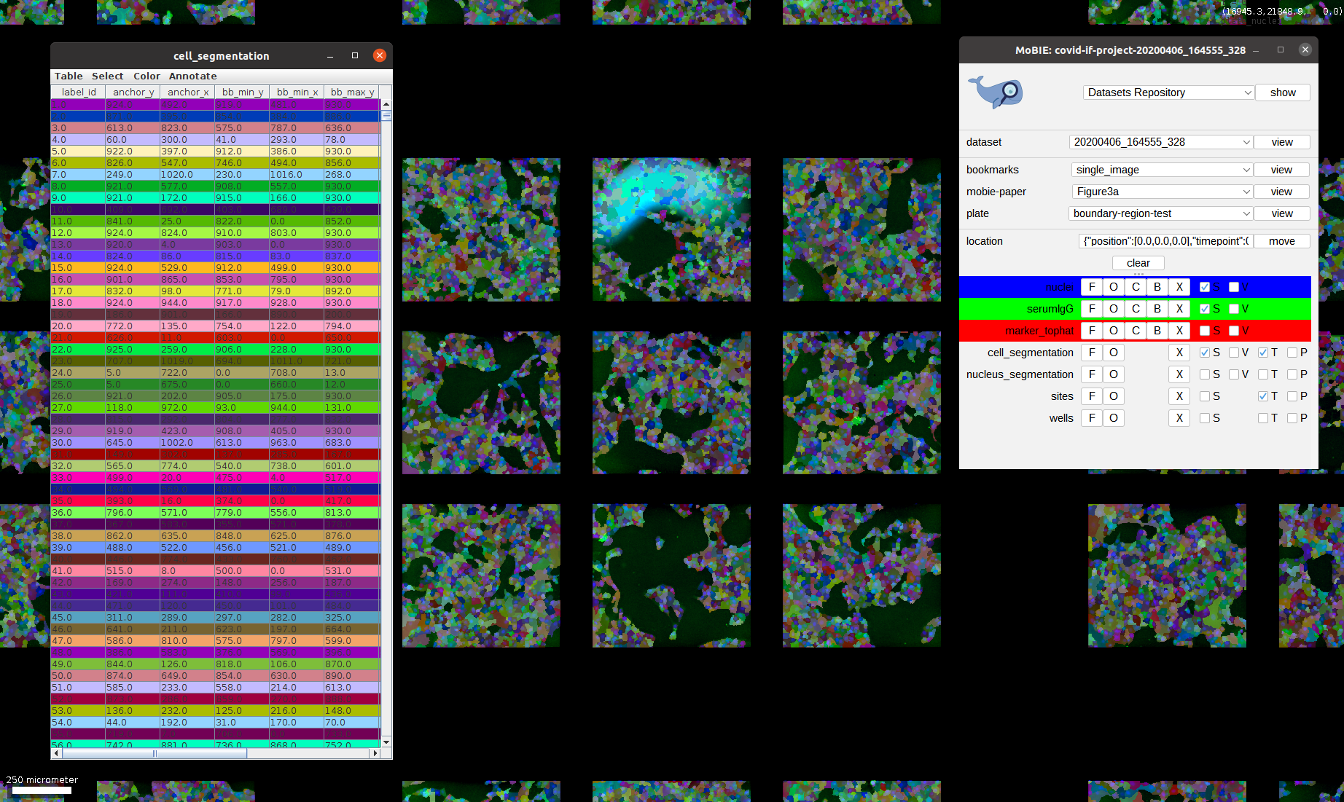Click the F button for cell_segmentation
1344x802 pixels.
pyautogui.click(x=1091, y=353)
